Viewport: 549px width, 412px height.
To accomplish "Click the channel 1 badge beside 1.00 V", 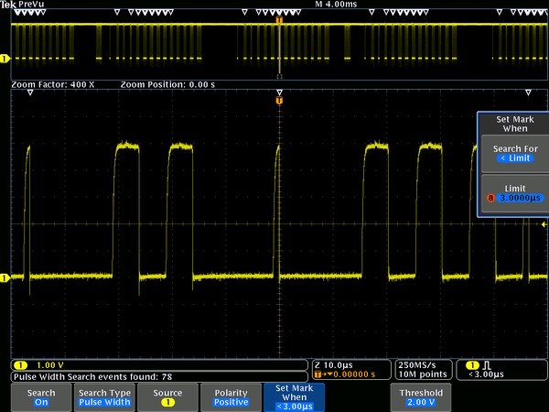I will pos(20,365).
